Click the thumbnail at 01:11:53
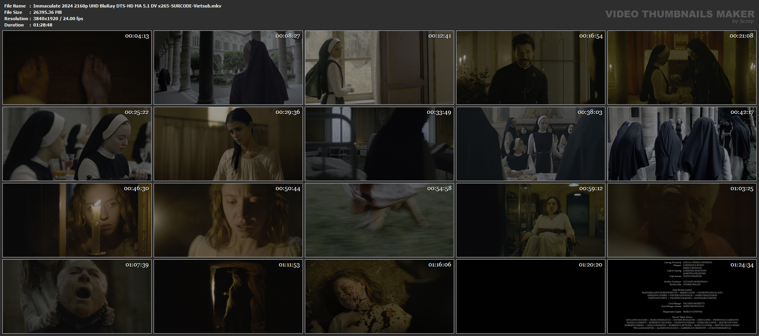 (x=228, y=296)
